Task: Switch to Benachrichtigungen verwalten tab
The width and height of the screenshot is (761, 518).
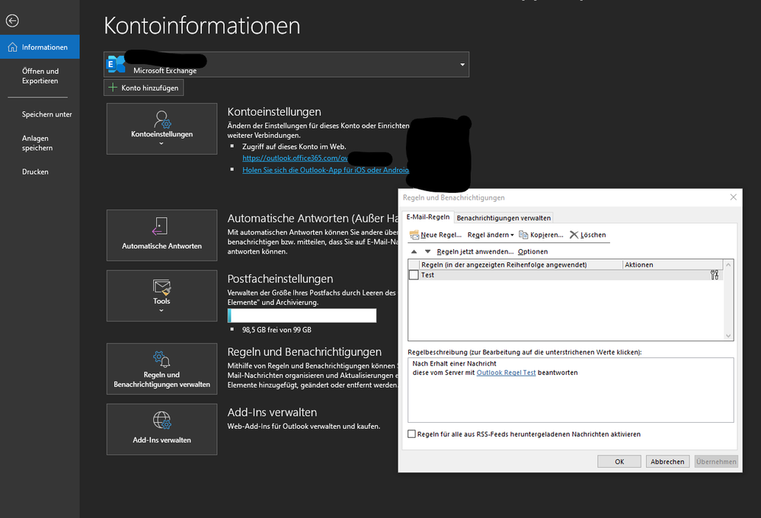Action: 504,218
